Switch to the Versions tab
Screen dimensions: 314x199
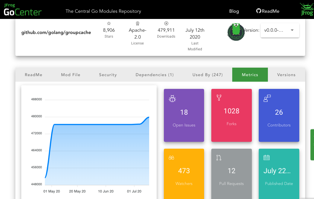tap(287, 75)
